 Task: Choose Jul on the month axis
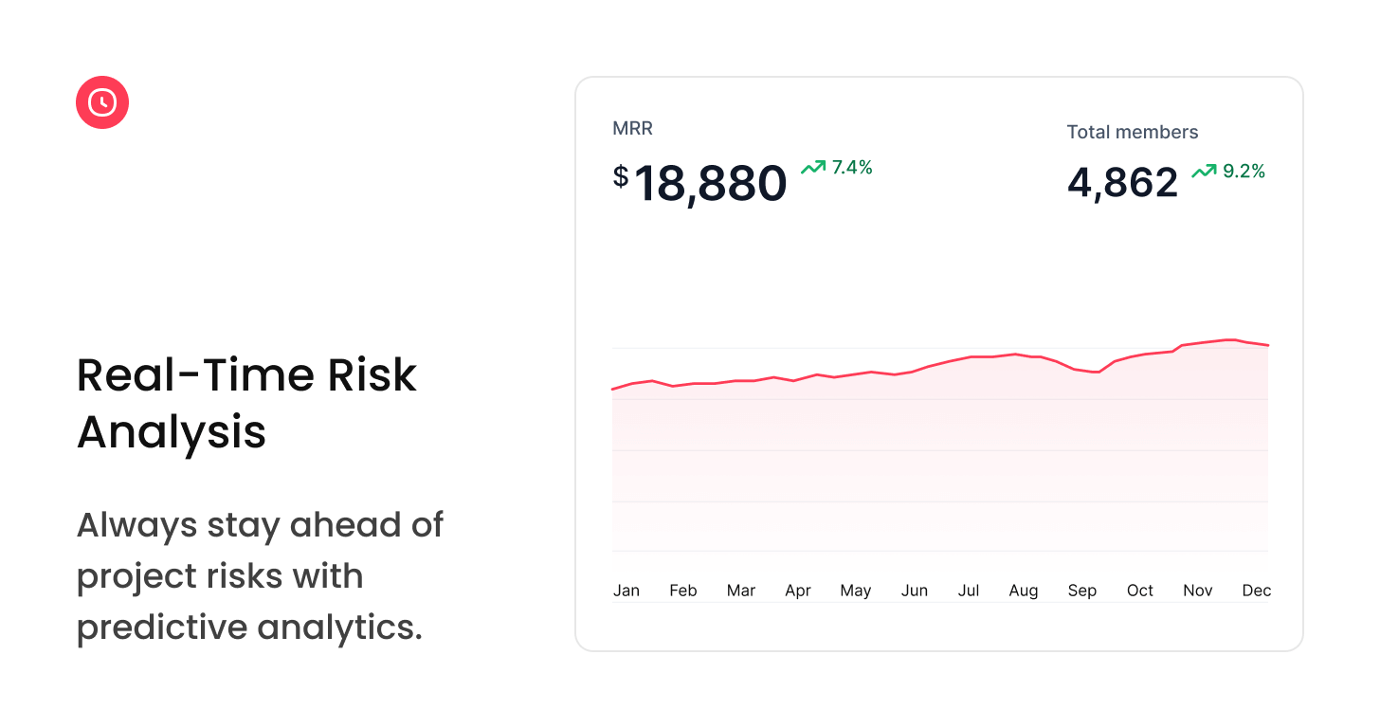pyautogui.click(x=969, y=591)
